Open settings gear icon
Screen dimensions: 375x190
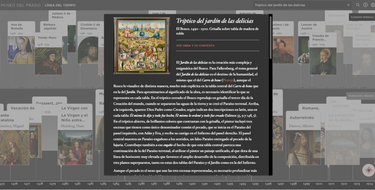[372, 5]
